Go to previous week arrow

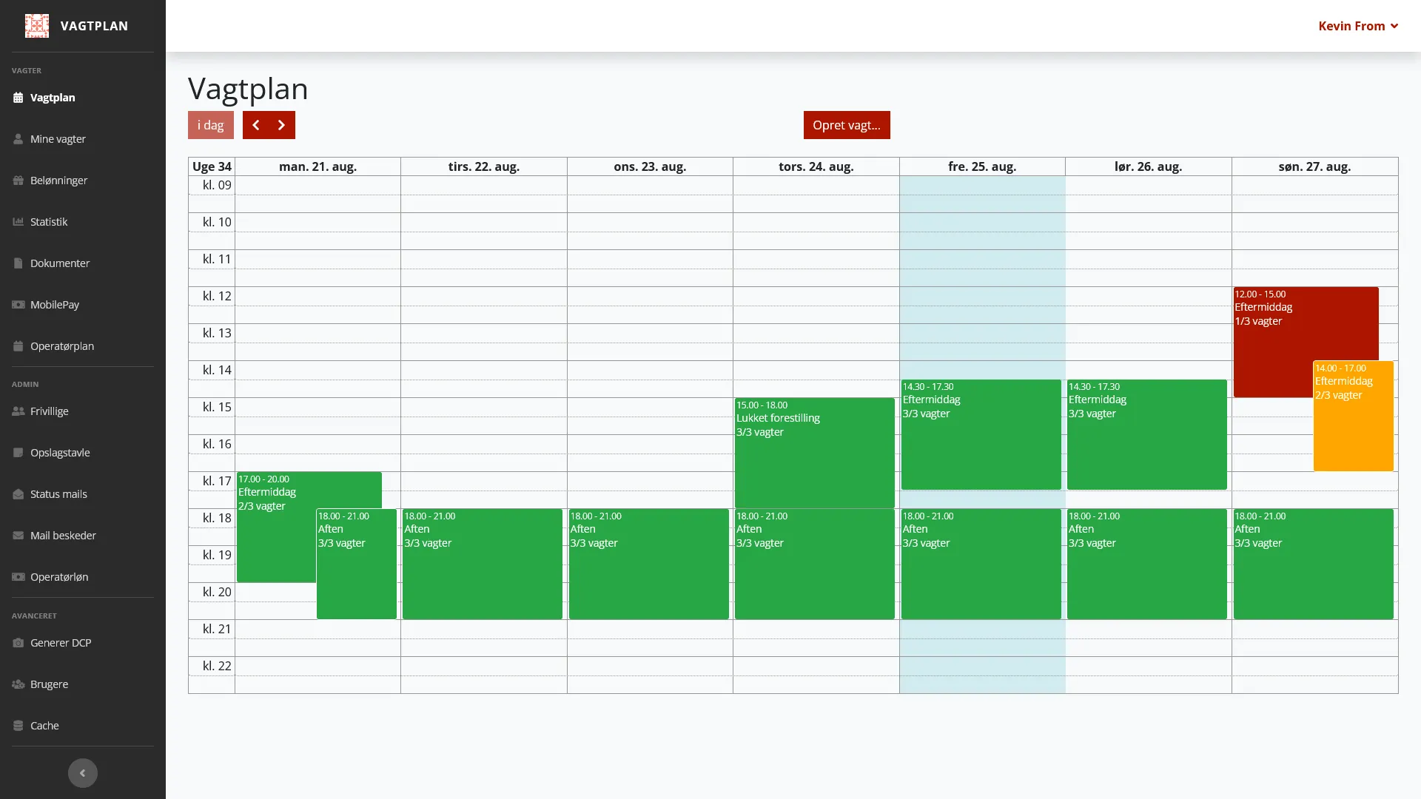pos(256,125)
